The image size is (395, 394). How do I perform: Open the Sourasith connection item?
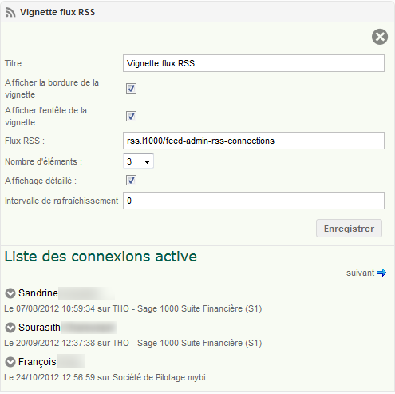(x=39, y=328)
